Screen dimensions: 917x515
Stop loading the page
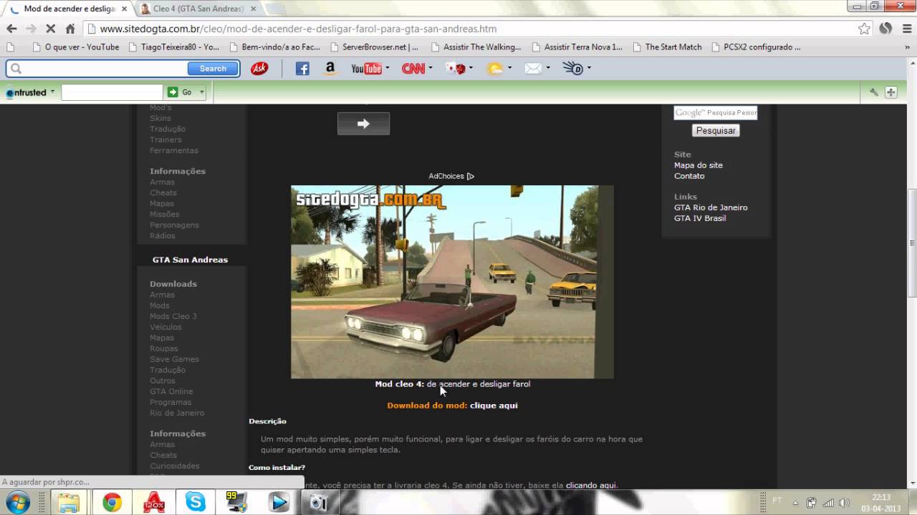[x=50, y=29]
